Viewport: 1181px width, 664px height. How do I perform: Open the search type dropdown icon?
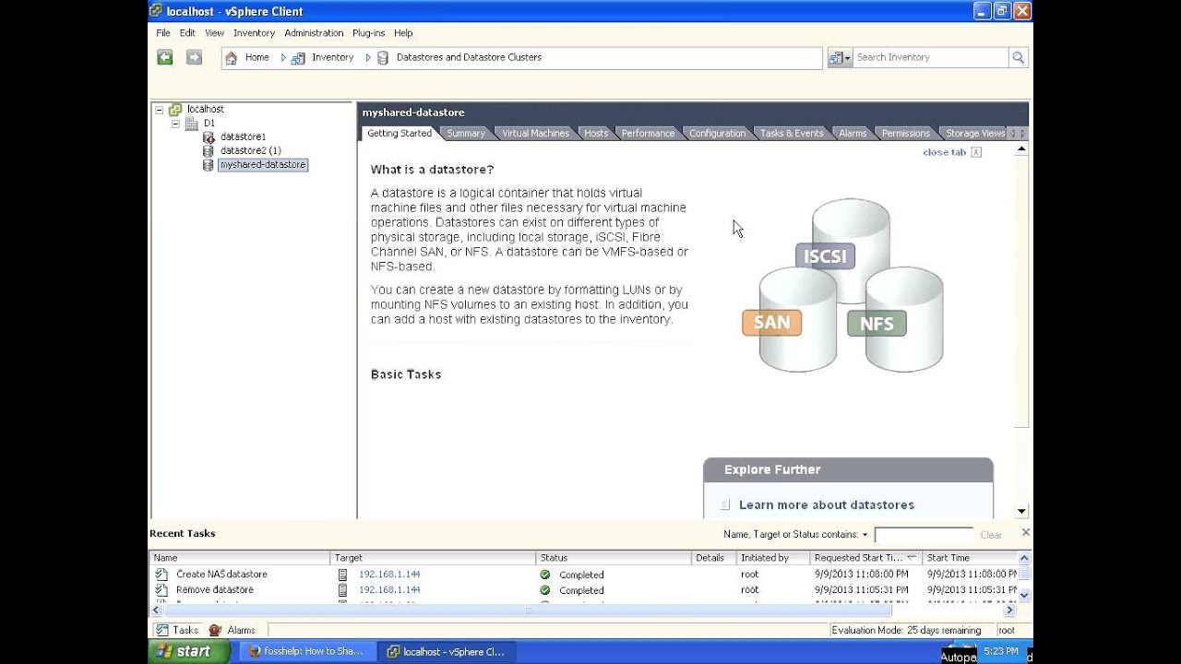coord(840,57)
